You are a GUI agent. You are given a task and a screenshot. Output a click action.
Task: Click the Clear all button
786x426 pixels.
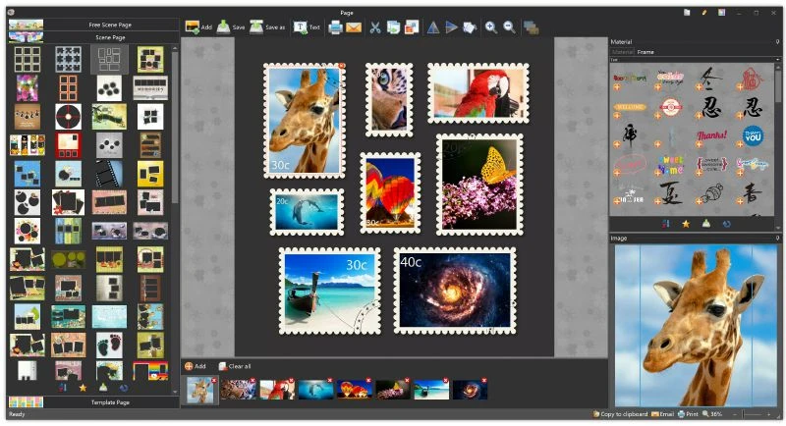(236, 366)
